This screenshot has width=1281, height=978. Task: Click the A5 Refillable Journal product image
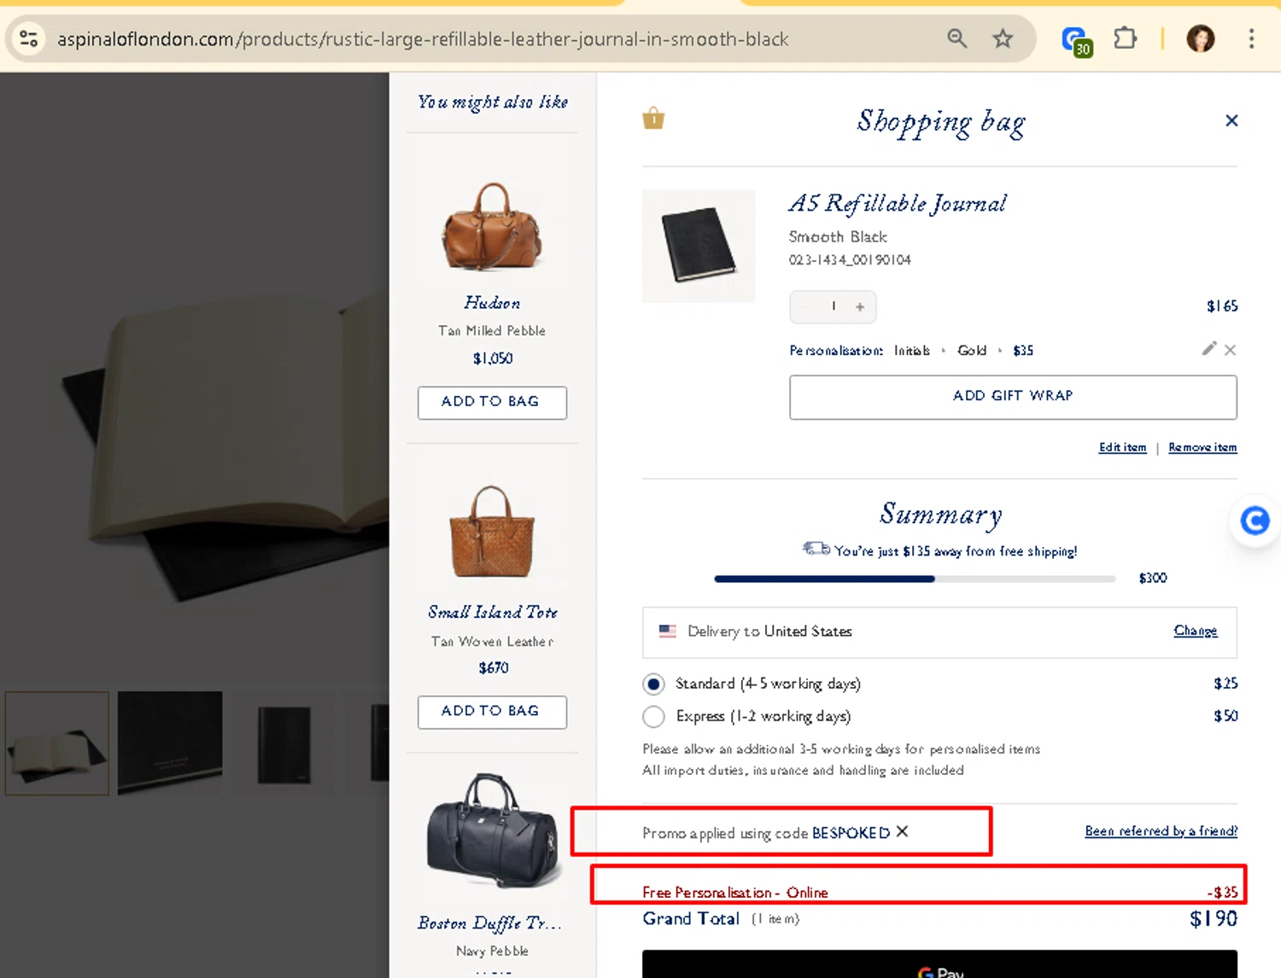(x=699, y=246)
